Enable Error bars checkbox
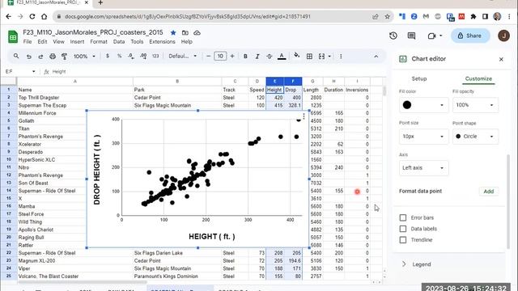Viewport: 518px width, 291px height. [403, 217]
